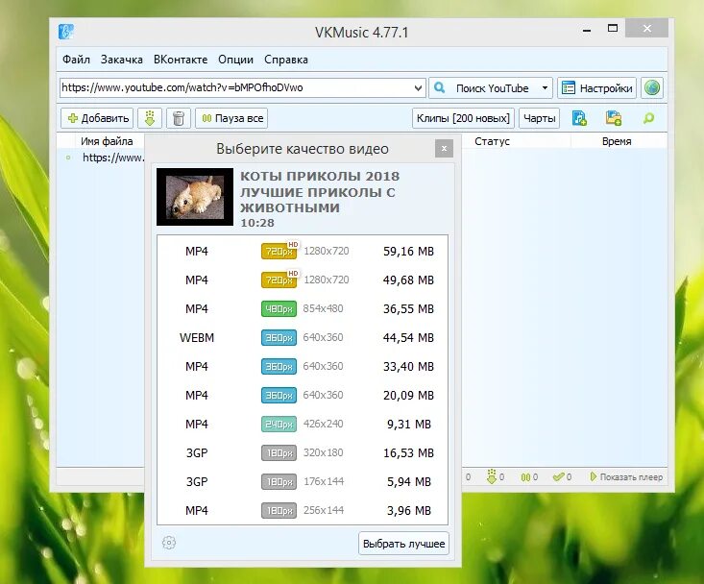
Task: Click the green download arrow icon
Action: (x=150, y=118)
